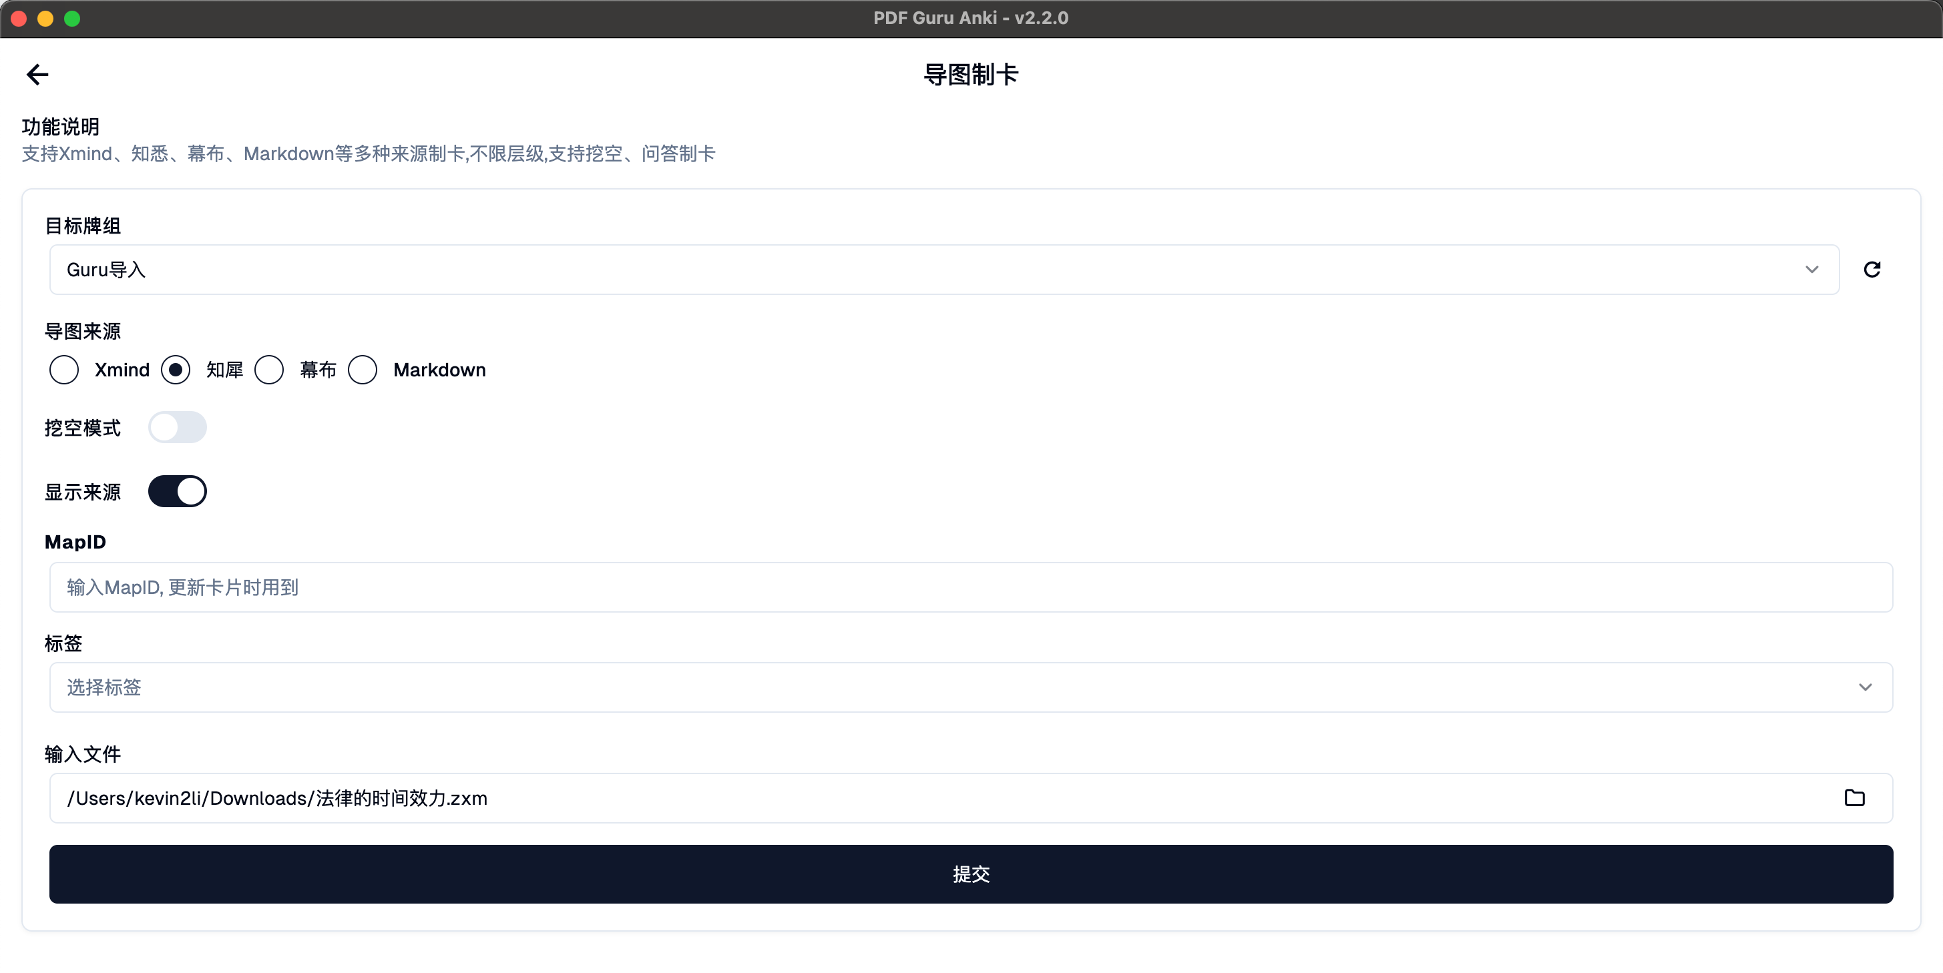Pick the Markdown radio option
Screen dimensions: 1943x973
(x=363, y=370)
